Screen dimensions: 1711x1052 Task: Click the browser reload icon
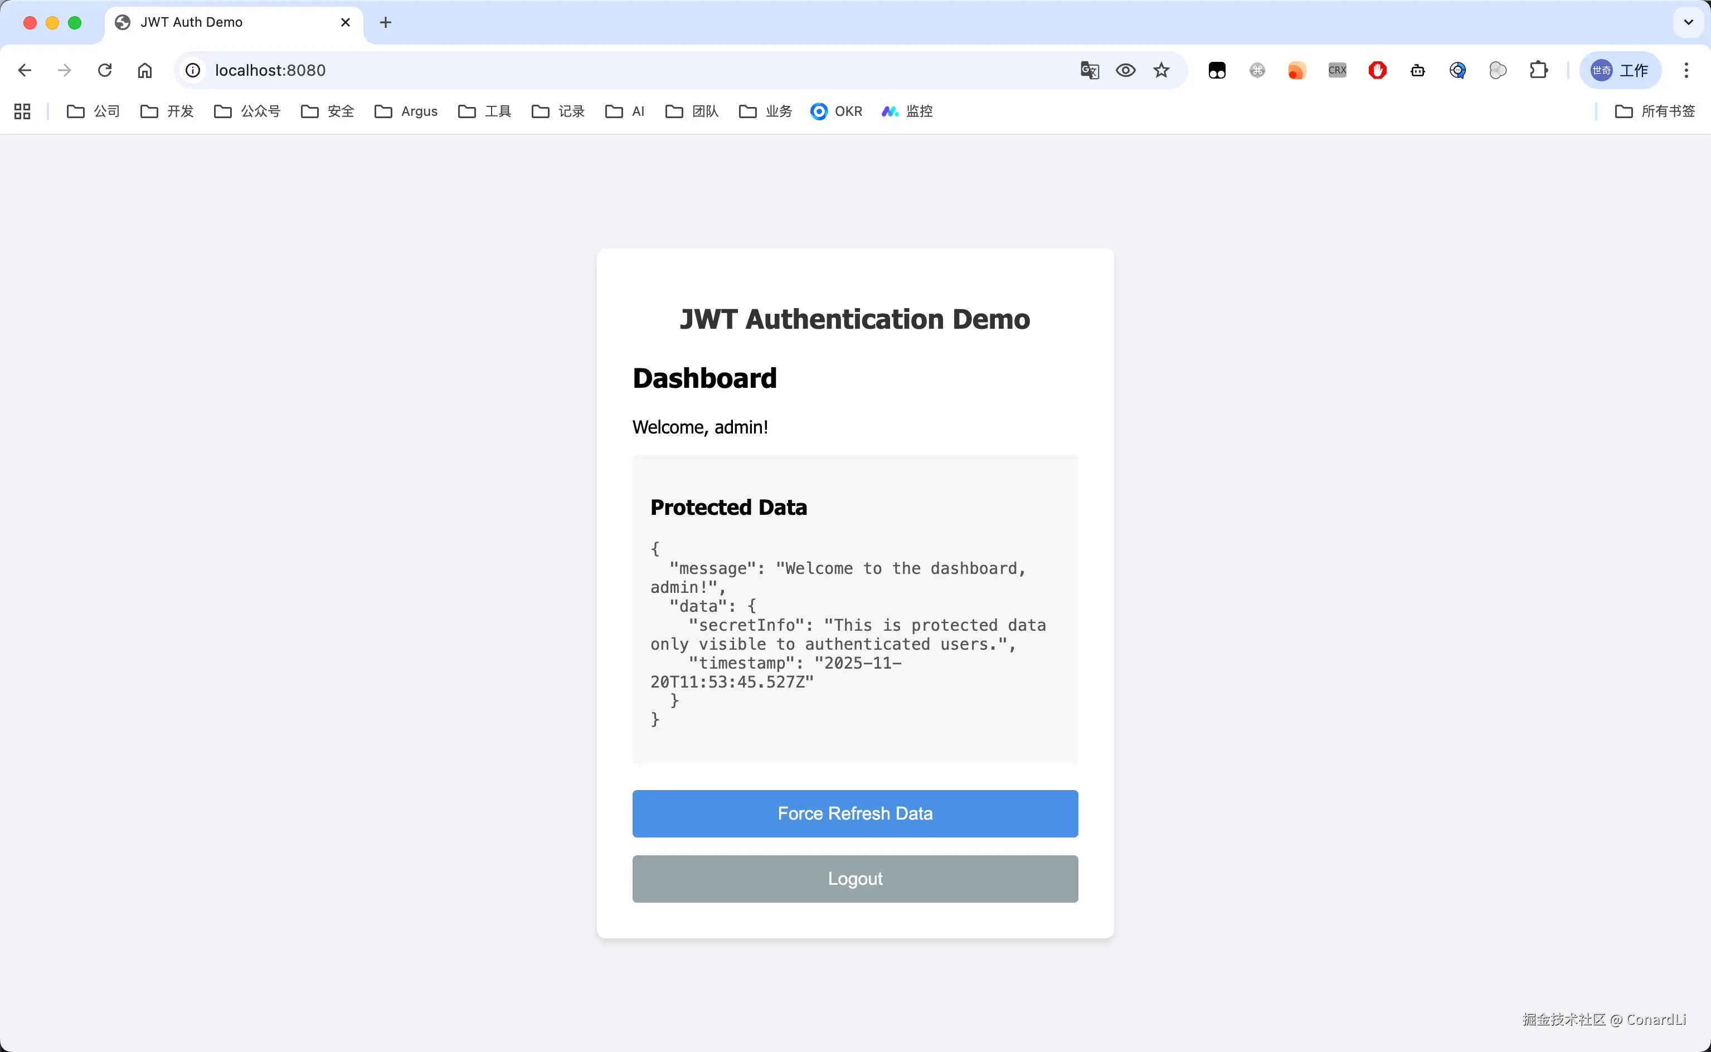104,70
